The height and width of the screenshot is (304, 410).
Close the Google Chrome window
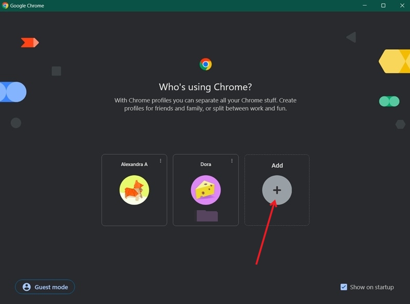click(x=402, y=6)
